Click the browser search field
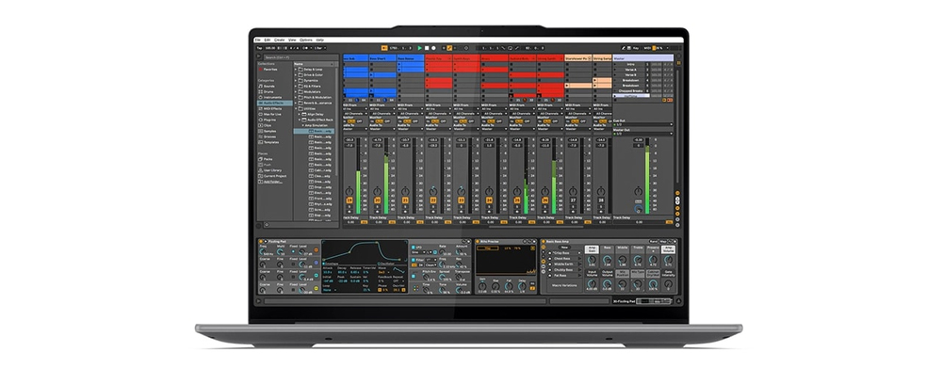Screen dimensions: 942x368 coord(298,57)
